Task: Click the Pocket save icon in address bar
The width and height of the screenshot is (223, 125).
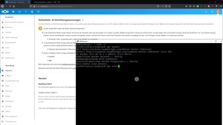Action: 166,6
